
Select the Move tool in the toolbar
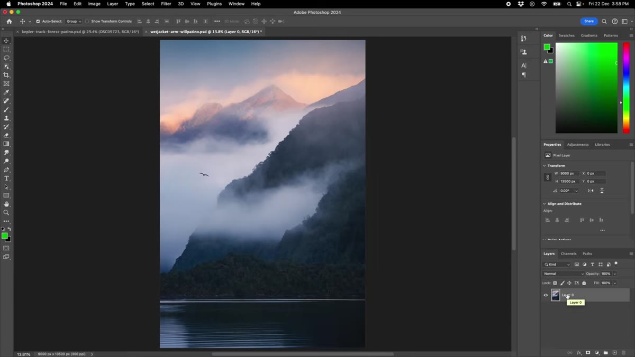click(6, 41)
